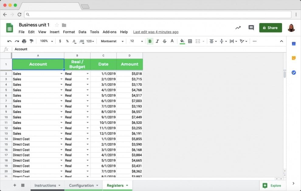Open the cell borders tool

190,41
